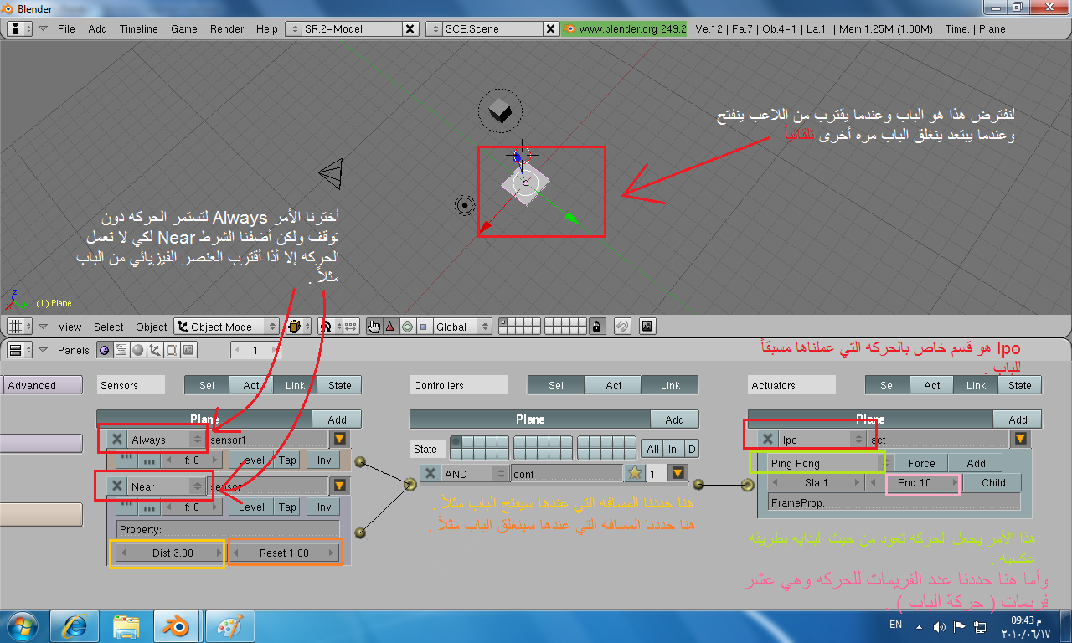Click the FrameProp input field
Image resolution: width=1072 pixels, height=643 pixels.
coord(894,502)
